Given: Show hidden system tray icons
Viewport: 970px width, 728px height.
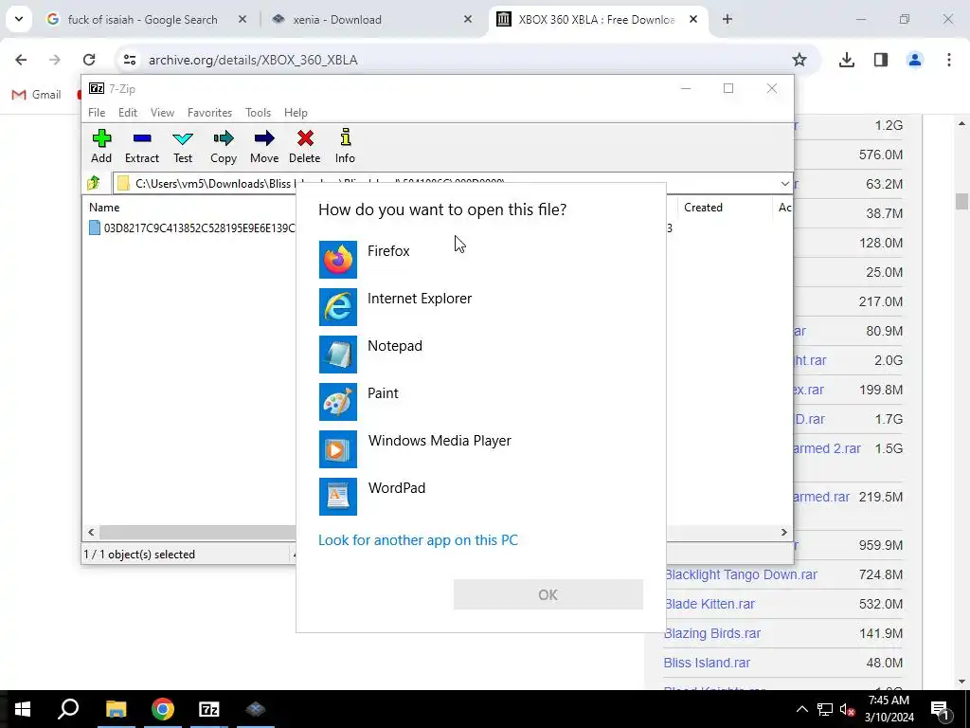Looking at the screenshot, I should pyautogui.click(x=801, y=709).
